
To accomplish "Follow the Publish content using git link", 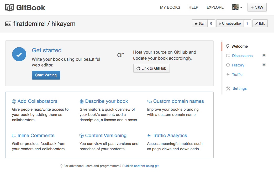I will click(x=140, y=166).
